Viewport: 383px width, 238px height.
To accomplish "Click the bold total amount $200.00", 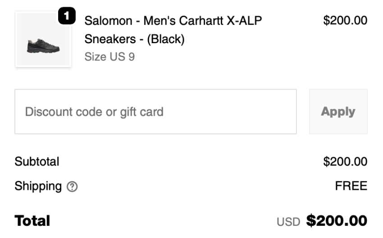I will [x=337, y=221].
